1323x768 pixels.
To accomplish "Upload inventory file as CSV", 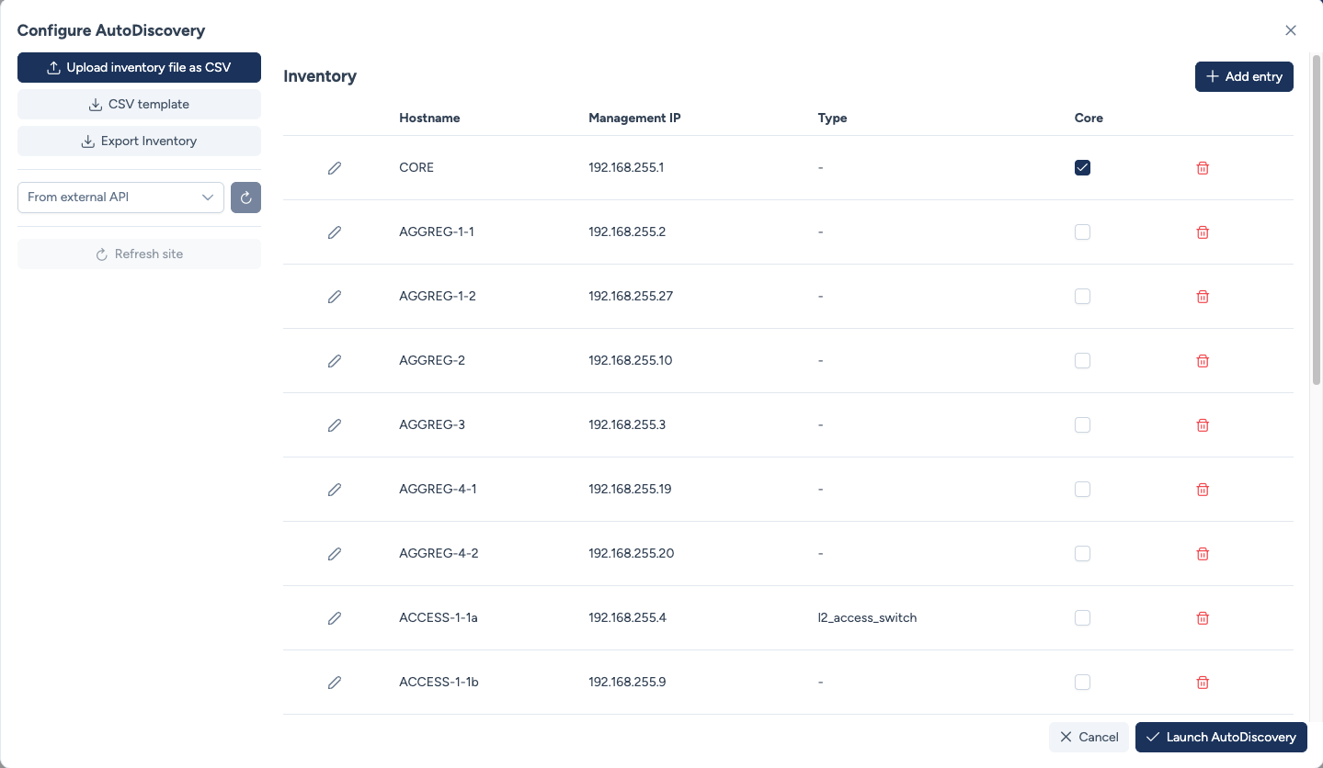I will [139, 68].
